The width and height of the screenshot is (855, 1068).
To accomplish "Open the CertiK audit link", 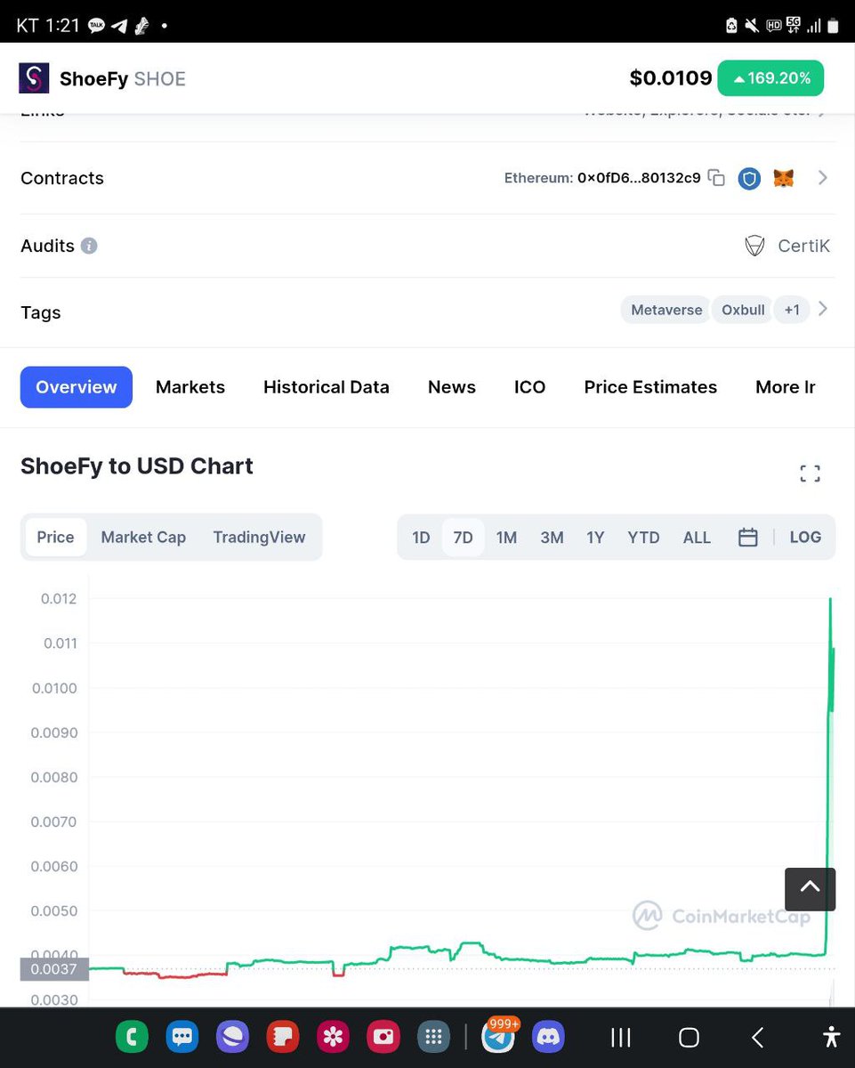I will pos(787,246).
